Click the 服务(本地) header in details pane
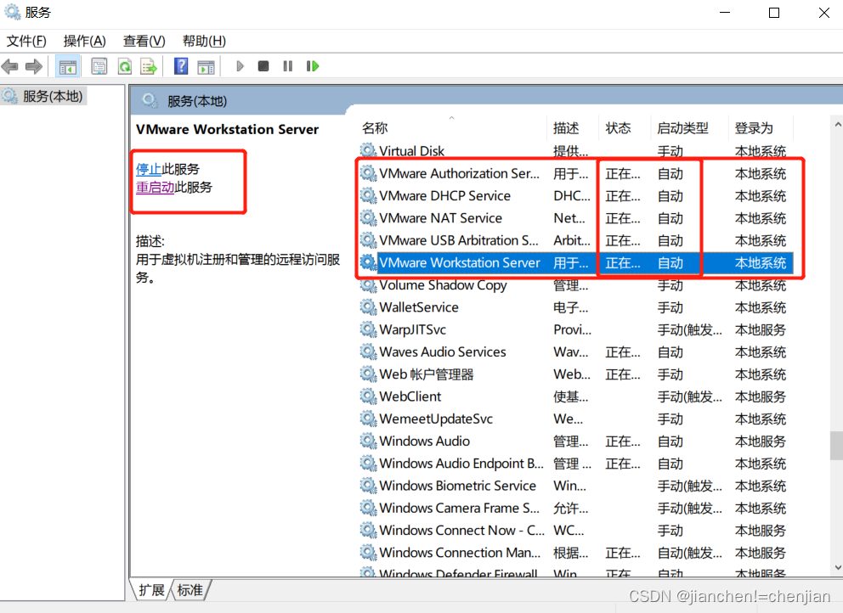 click(197, 101)
